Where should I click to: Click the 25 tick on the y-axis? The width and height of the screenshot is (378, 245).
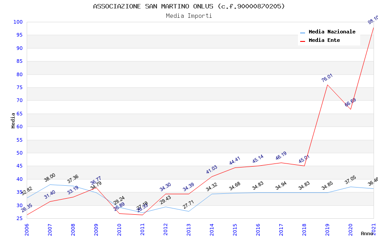(20, 218)
